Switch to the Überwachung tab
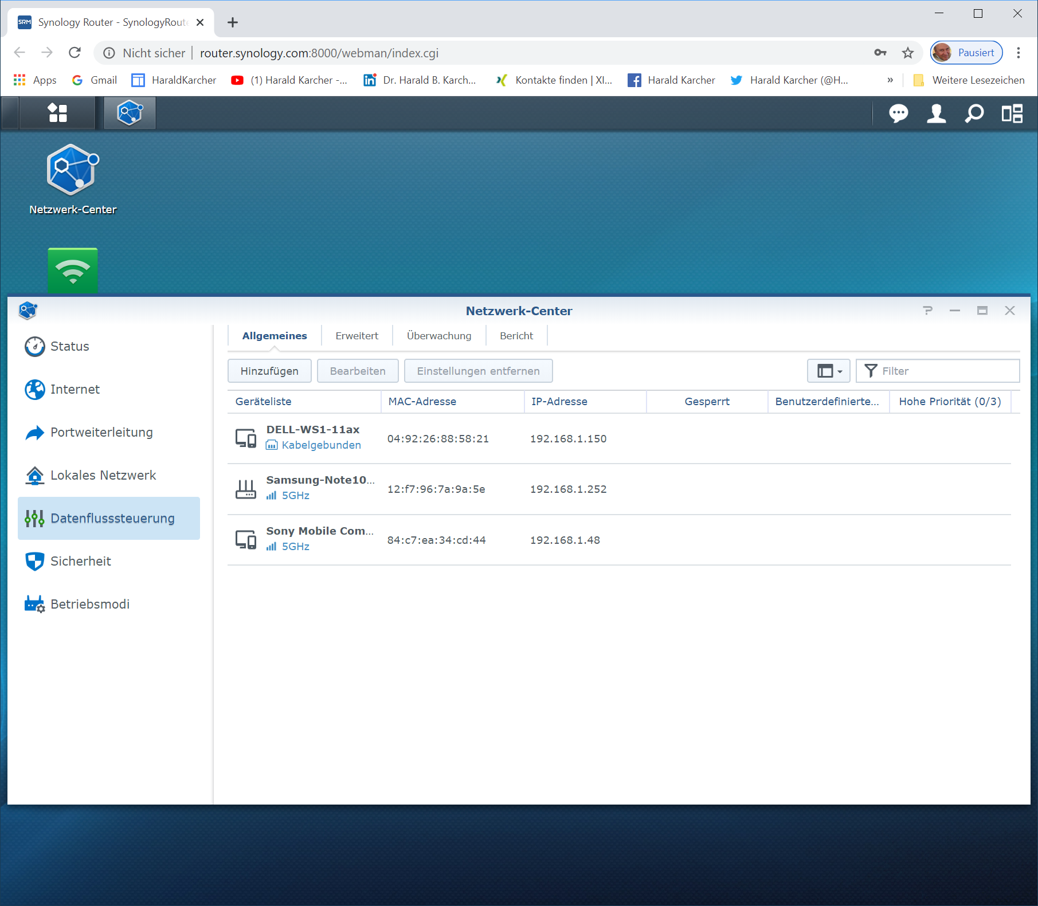This screenshot has width=1038, height=906. click(x=439, y=336)
